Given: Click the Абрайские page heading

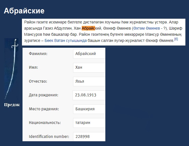Looking at the screenshot, I should (24, 11).
